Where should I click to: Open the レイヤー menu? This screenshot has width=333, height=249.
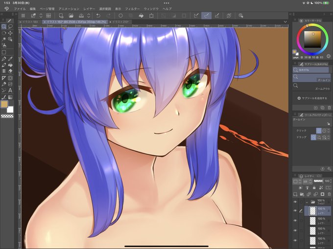click(89, 9)
